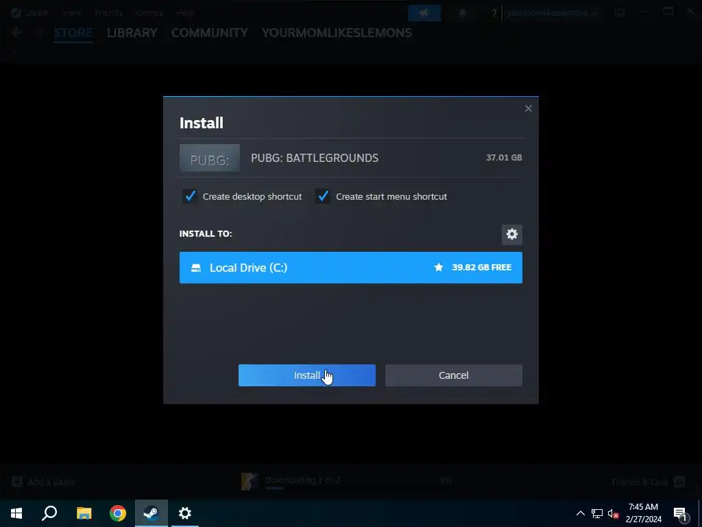Open the STORE tab
The height and width of the screenshot is (527, 702).
(73, 33)
